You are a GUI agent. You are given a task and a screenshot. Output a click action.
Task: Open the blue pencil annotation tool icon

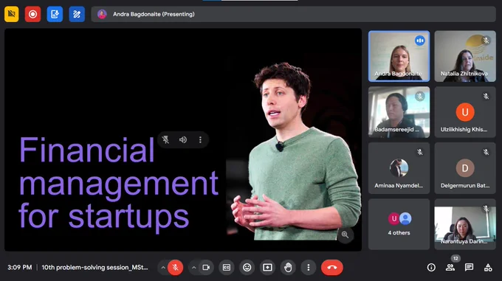(77, 14)
